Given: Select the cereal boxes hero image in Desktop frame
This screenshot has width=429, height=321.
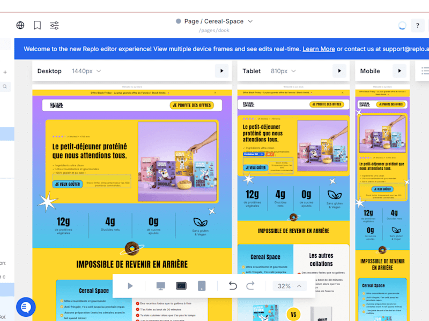Looking at the screenshot, I should [177, 162].
